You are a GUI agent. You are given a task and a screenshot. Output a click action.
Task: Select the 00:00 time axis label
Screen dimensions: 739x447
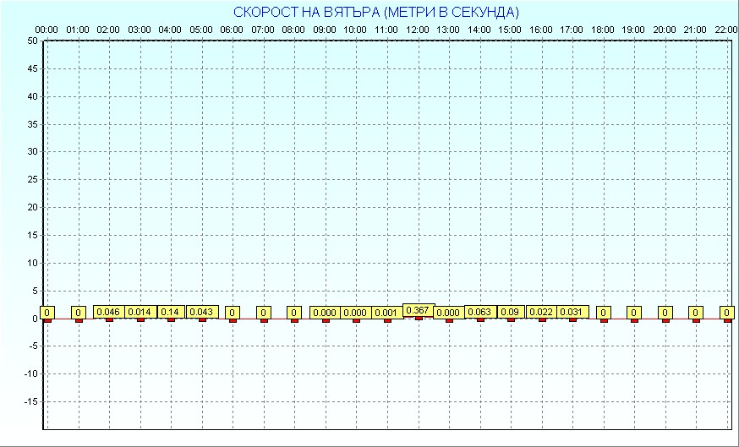pos(47,30)
